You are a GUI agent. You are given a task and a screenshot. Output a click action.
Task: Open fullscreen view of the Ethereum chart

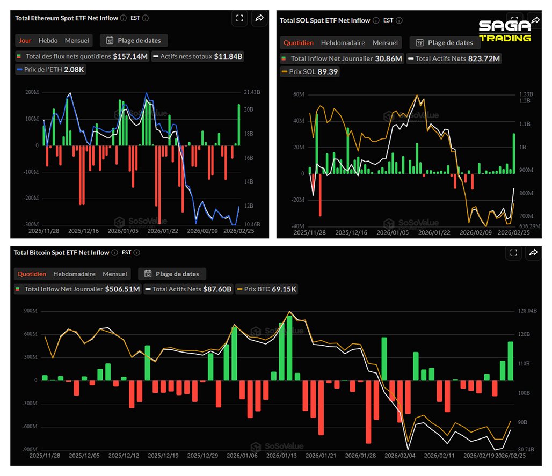(239, 18)
